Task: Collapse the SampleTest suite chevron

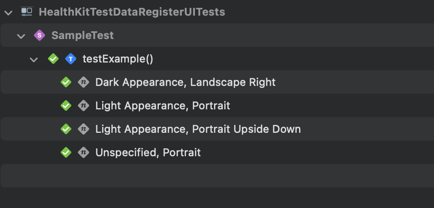Action: (x=21, y=36)
